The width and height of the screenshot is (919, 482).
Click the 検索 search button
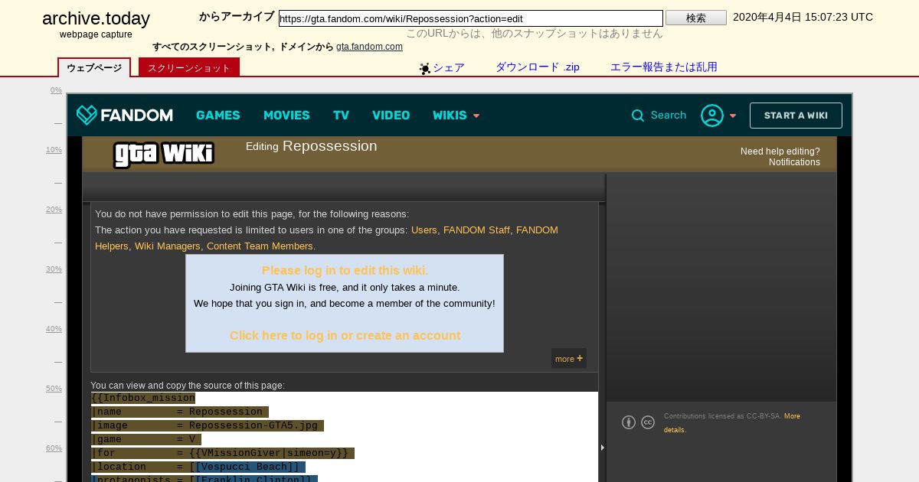(x=696, y=18)
